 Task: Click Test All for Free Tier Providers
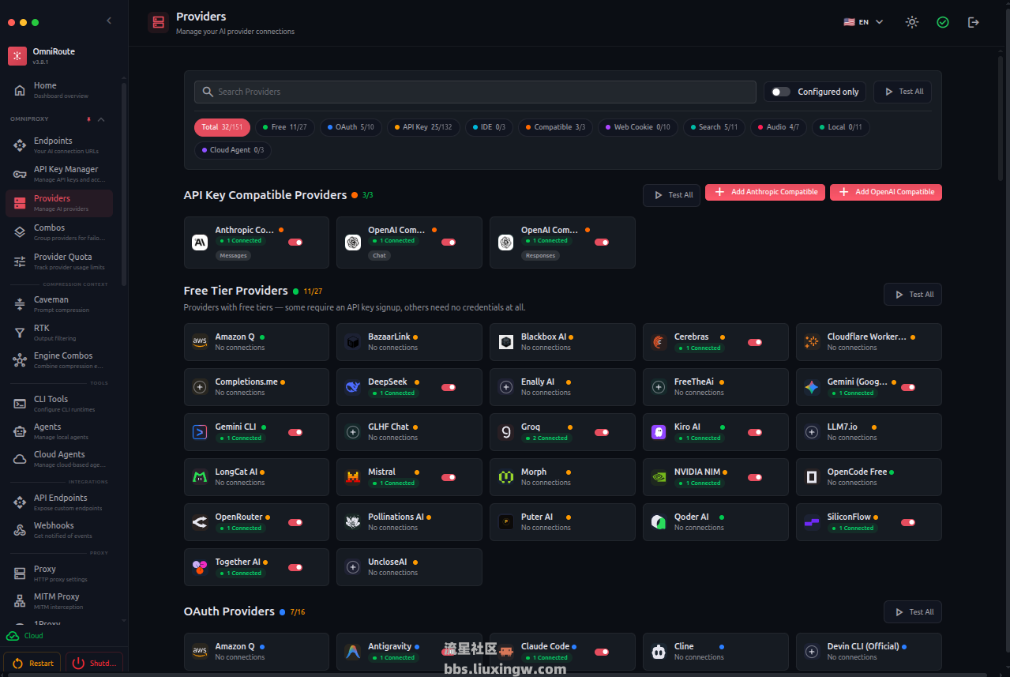[913, 295]
